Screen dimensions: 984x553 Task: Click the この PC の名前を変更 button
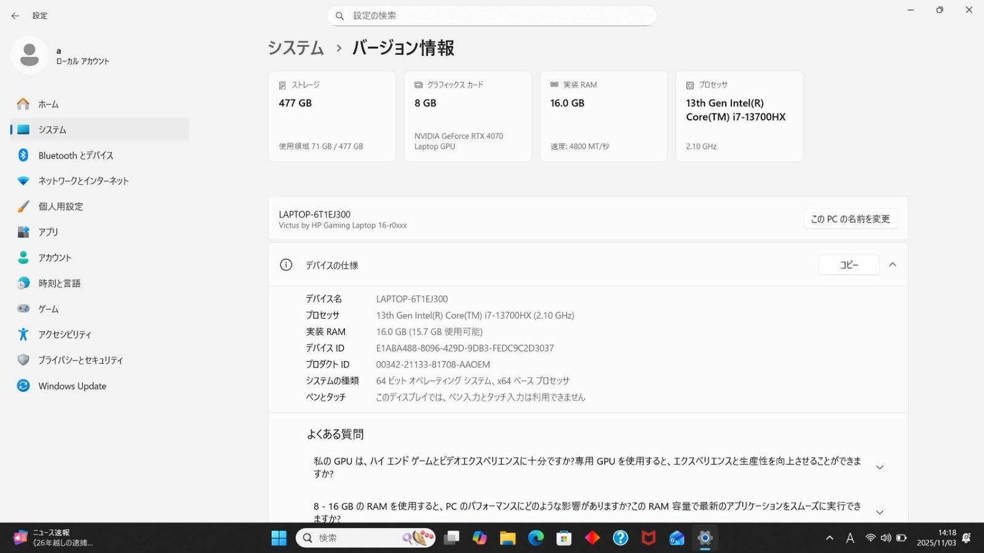850,219
